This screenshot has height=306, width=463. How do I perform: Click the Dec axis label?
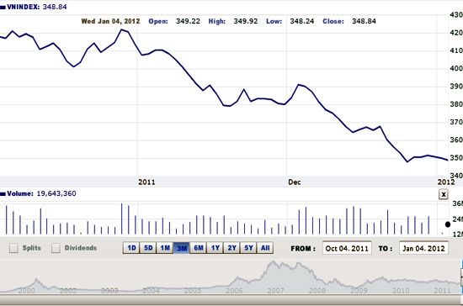pos(295,182)
